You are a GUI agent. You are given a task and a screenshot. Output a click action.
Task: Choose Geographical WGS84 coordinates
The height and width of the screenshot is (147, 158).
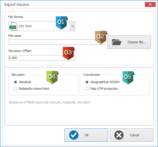(102, 82)
